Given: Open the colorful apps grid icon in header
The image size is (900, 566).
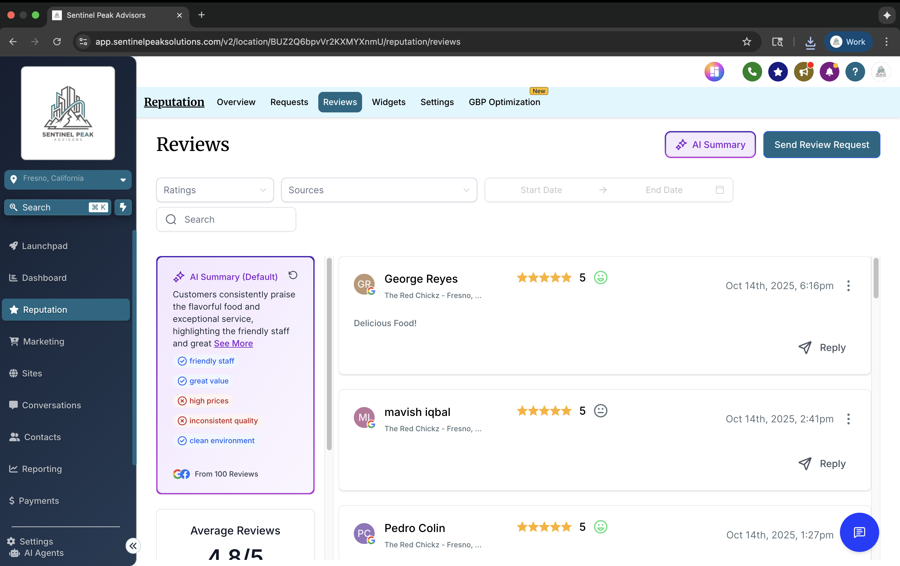Looking at the screenshot, I should click(x=714, y=71).
